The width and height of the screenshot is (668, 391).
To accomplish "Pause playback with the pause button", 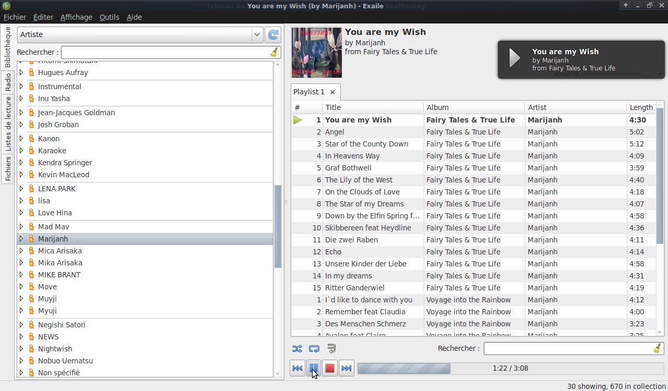I will [314, 368].
